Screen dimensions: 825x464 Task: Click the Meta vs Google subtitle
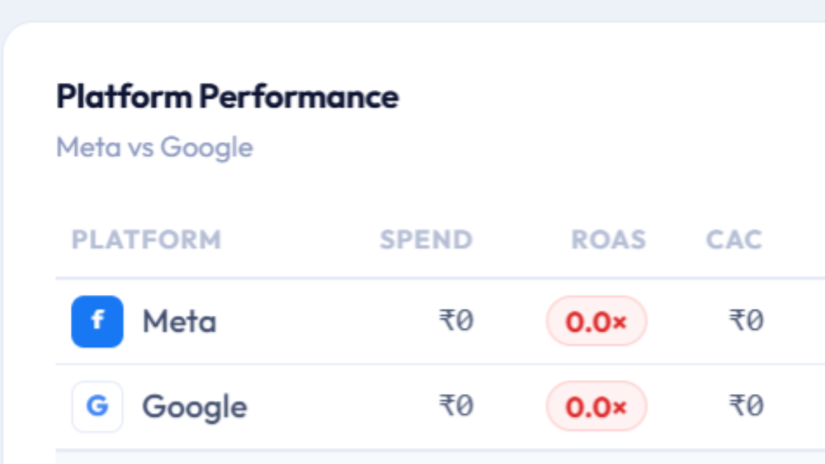pyautogui.click(x=155, y=148)
